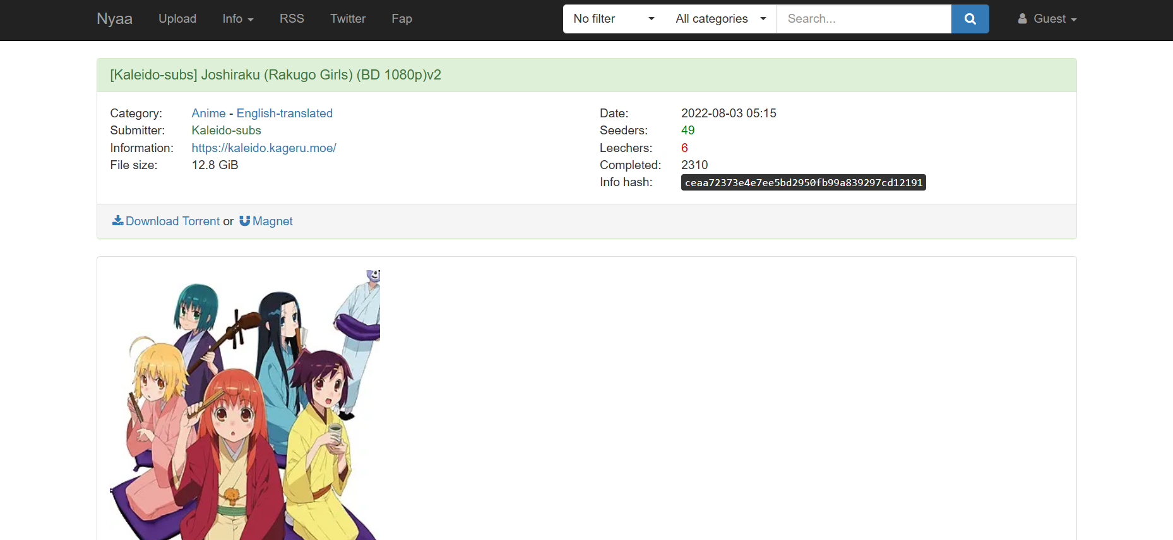Click the date 2022-08-03 05:15
The image size is (1173, 540).
[729, 114]
